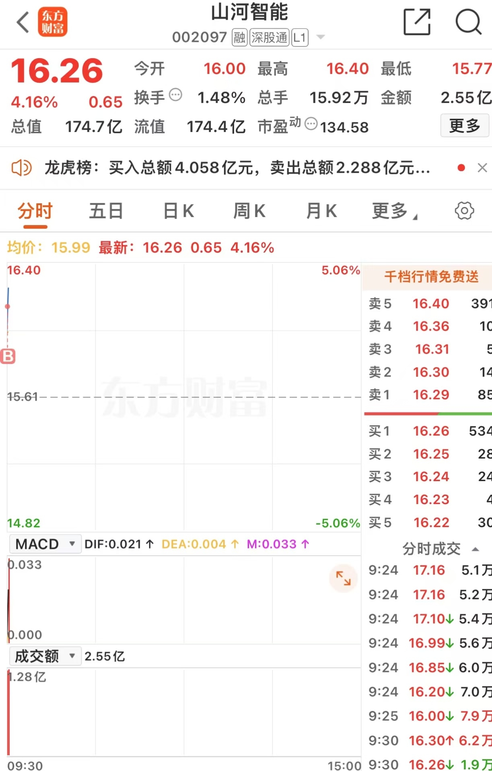Select the 分时 tab
This screenshot has width=492, height=771.
[x=35, y=211]
